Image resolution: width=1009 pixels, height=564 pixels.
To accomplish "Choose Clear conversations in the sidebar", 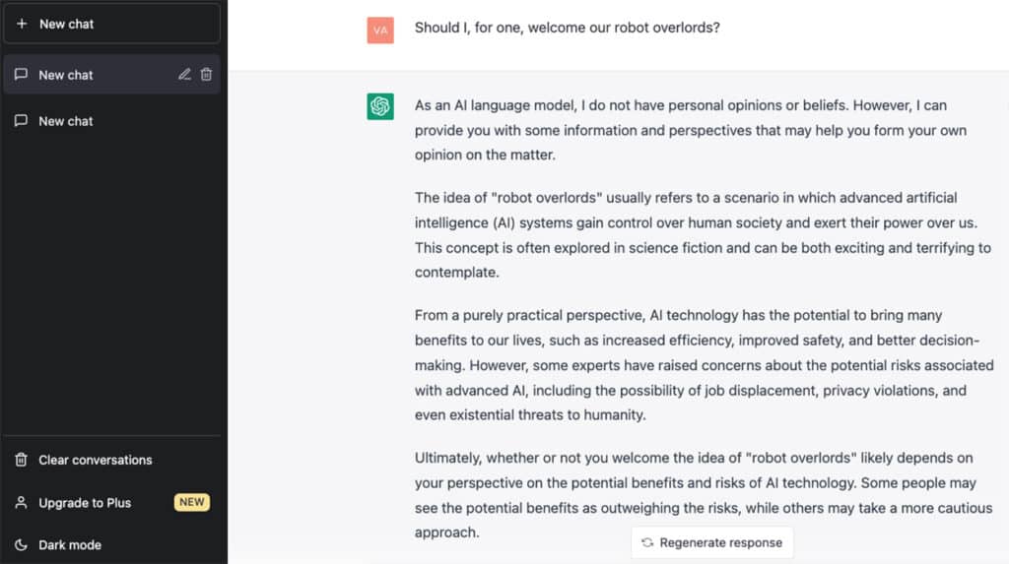I will [x=95, y=460].
